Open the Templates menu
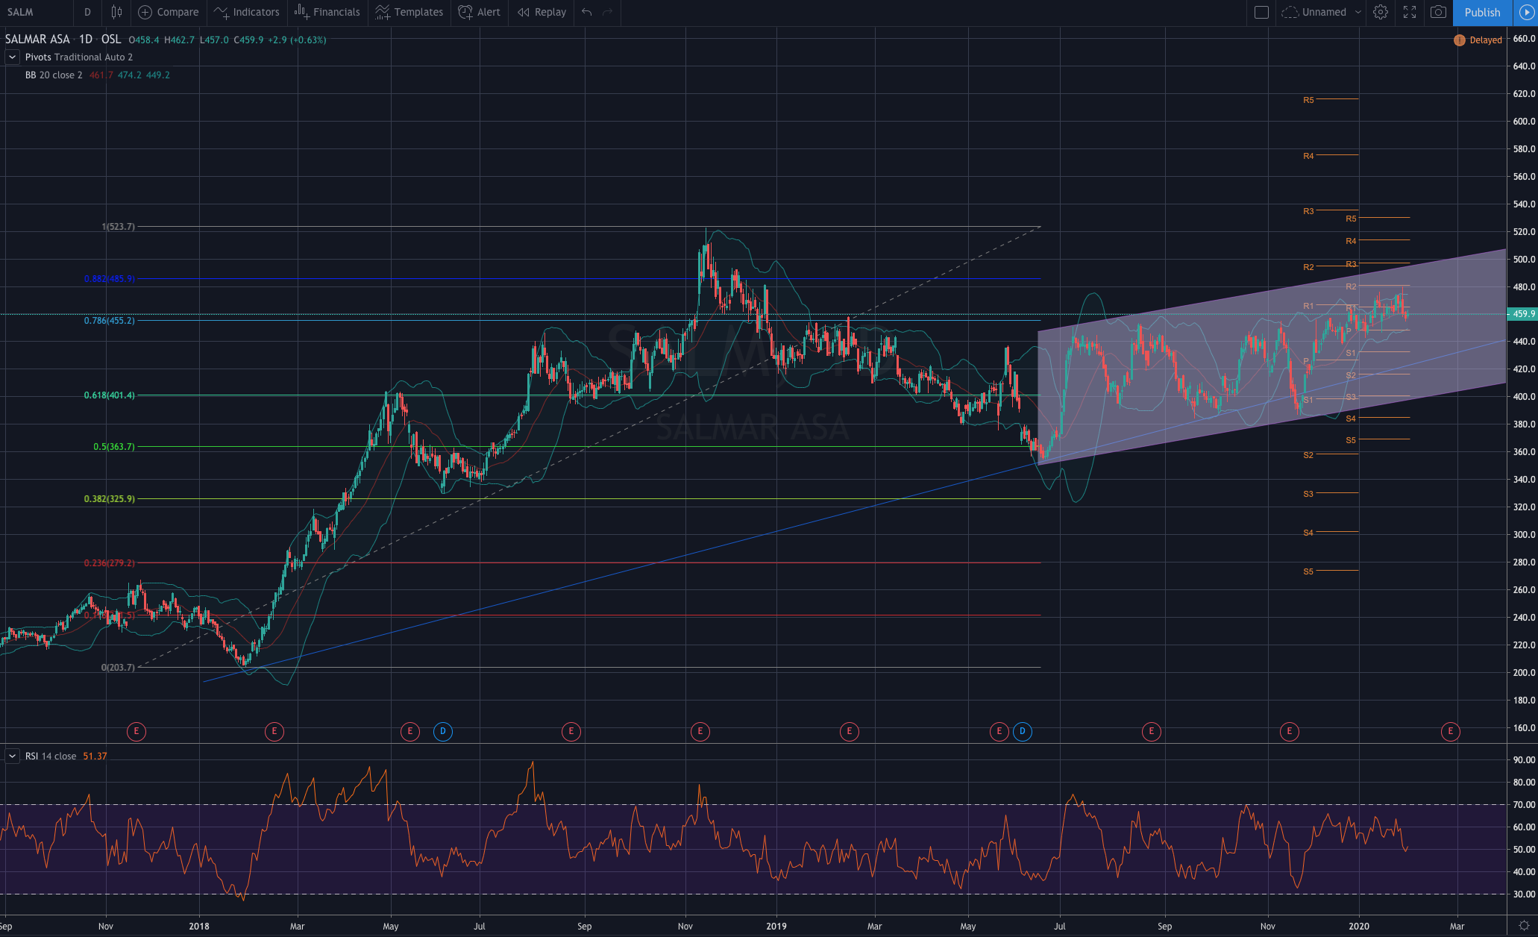This screenshot has height=937, width=1538. pyautogui.click(x=409, y=12)
